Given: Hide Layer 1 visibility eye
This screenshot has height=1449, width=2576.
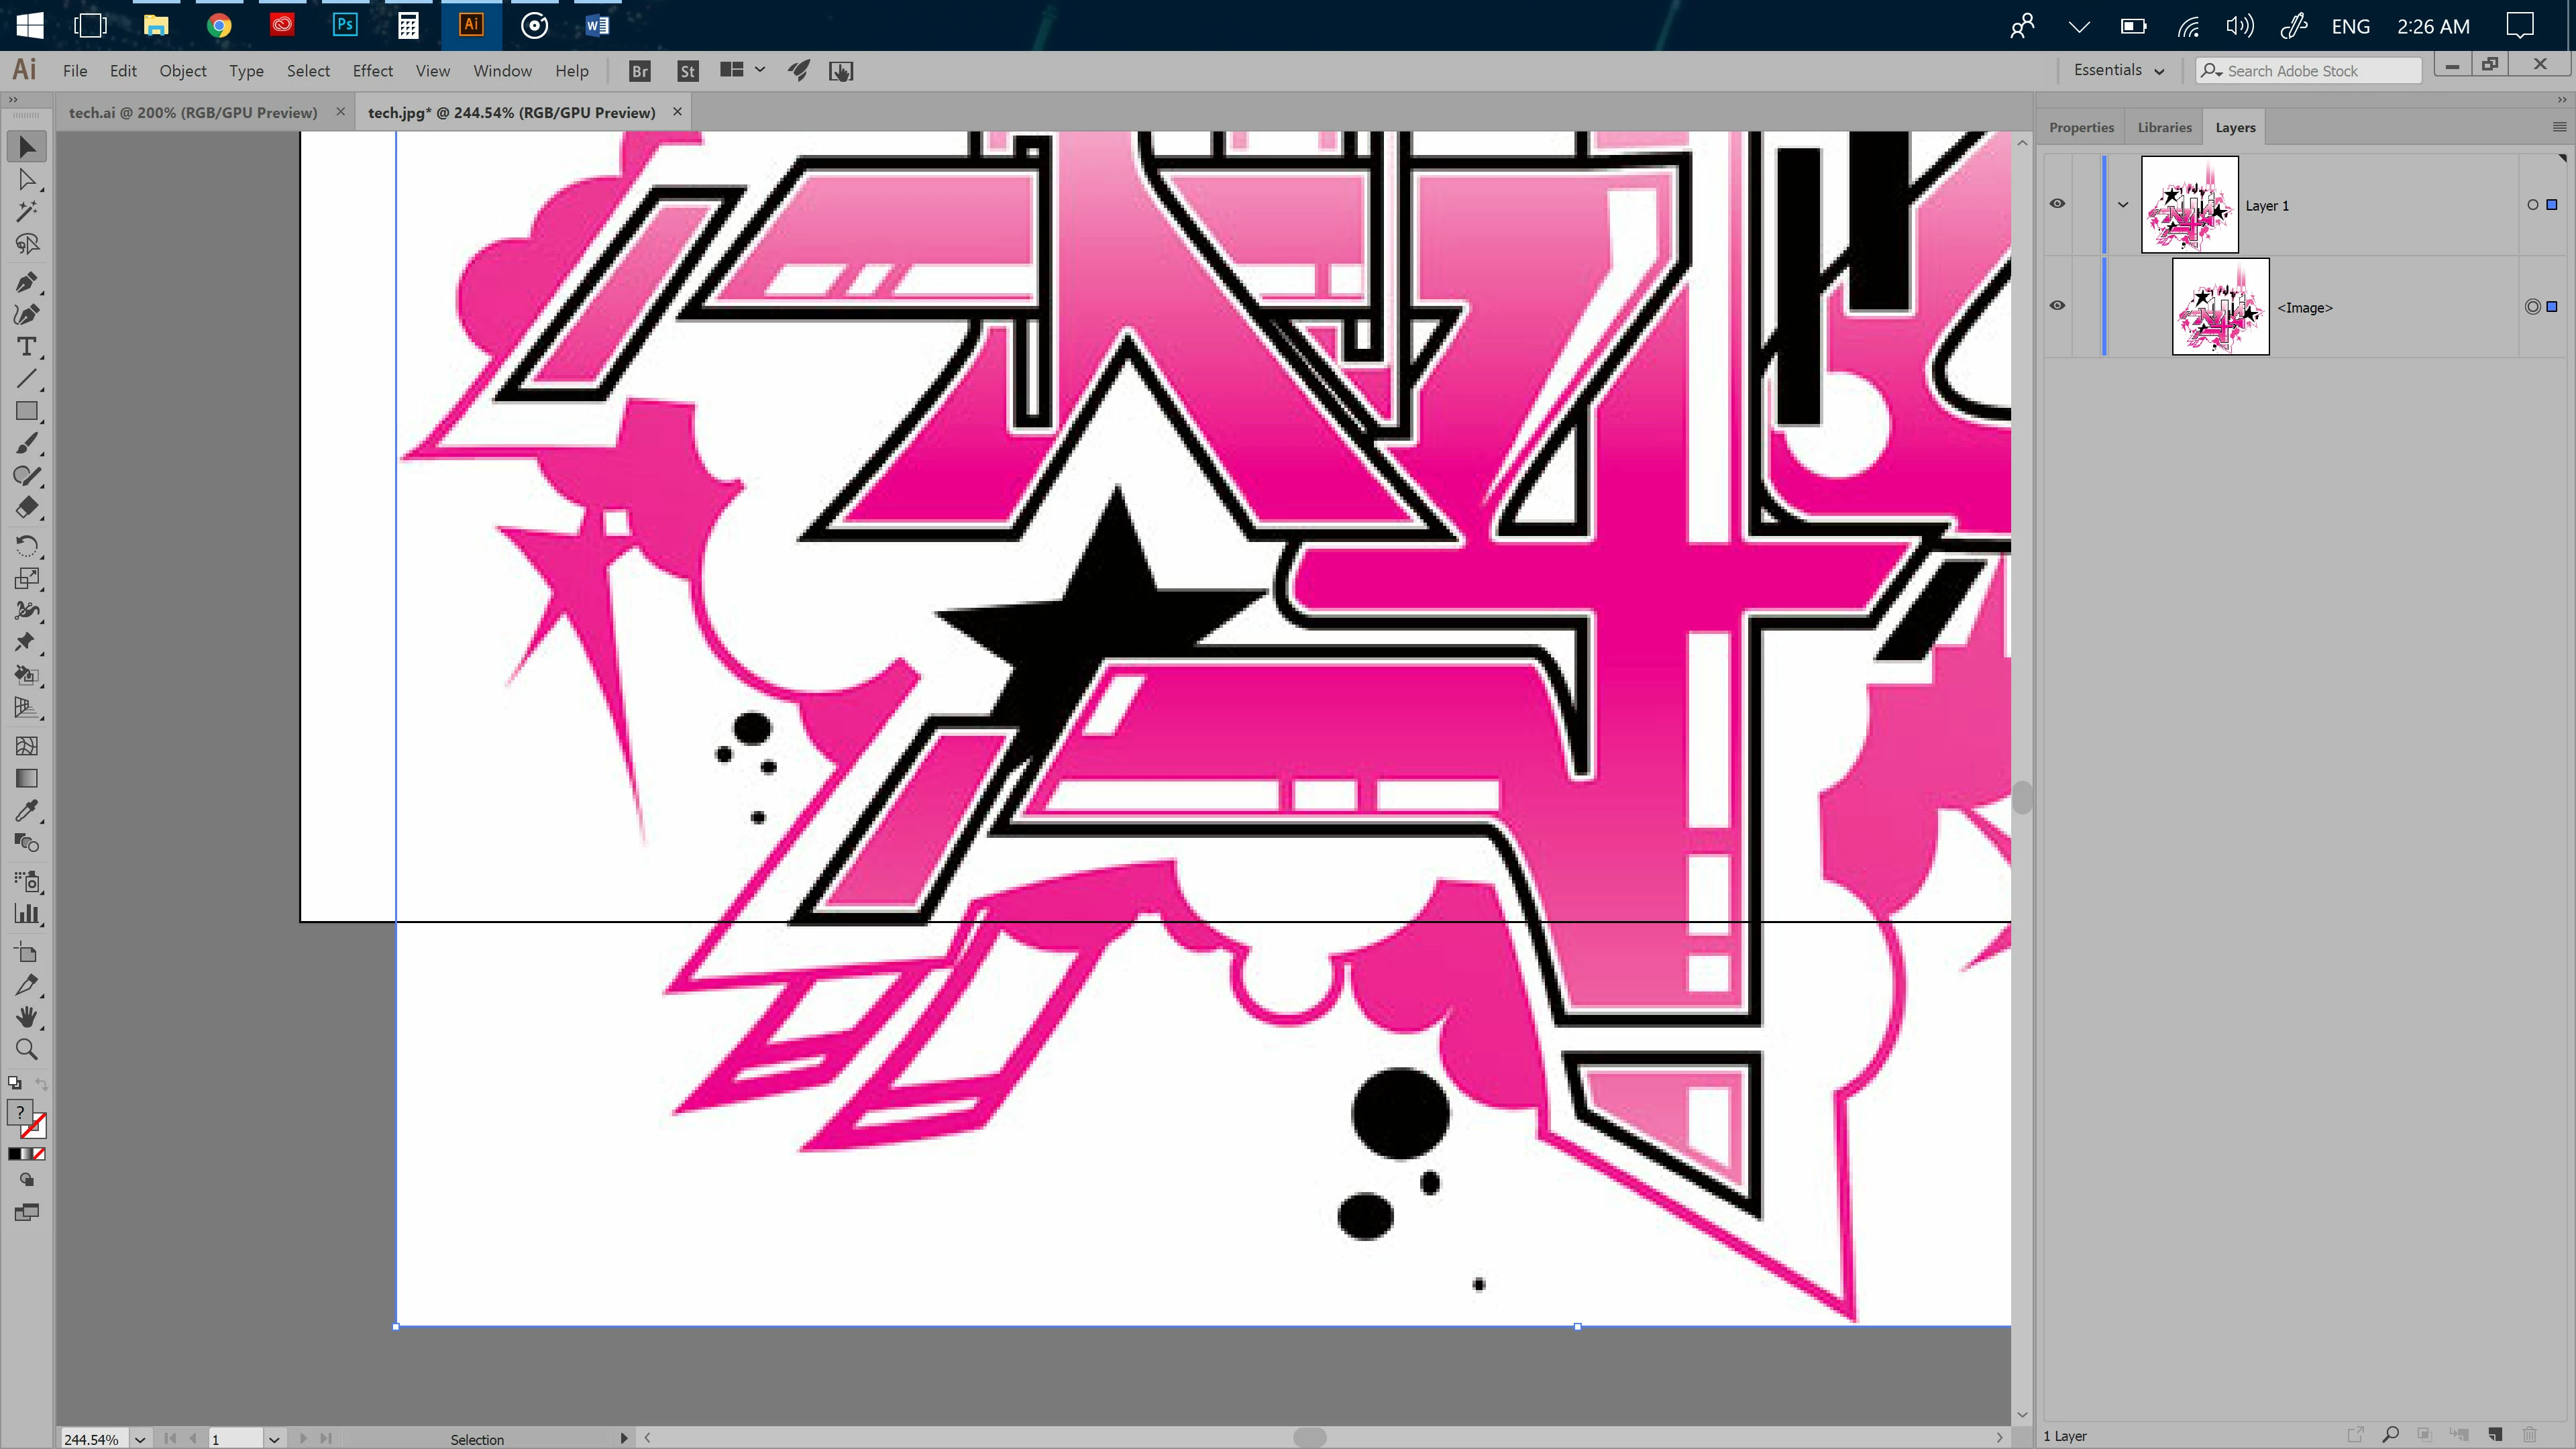Looking at the screenshot, I should (x=2057, y=204).
